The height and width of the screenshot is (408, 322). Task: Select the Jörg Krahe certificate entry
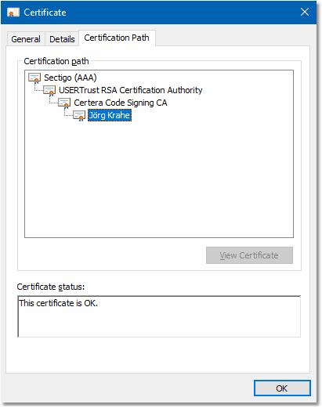110,115
